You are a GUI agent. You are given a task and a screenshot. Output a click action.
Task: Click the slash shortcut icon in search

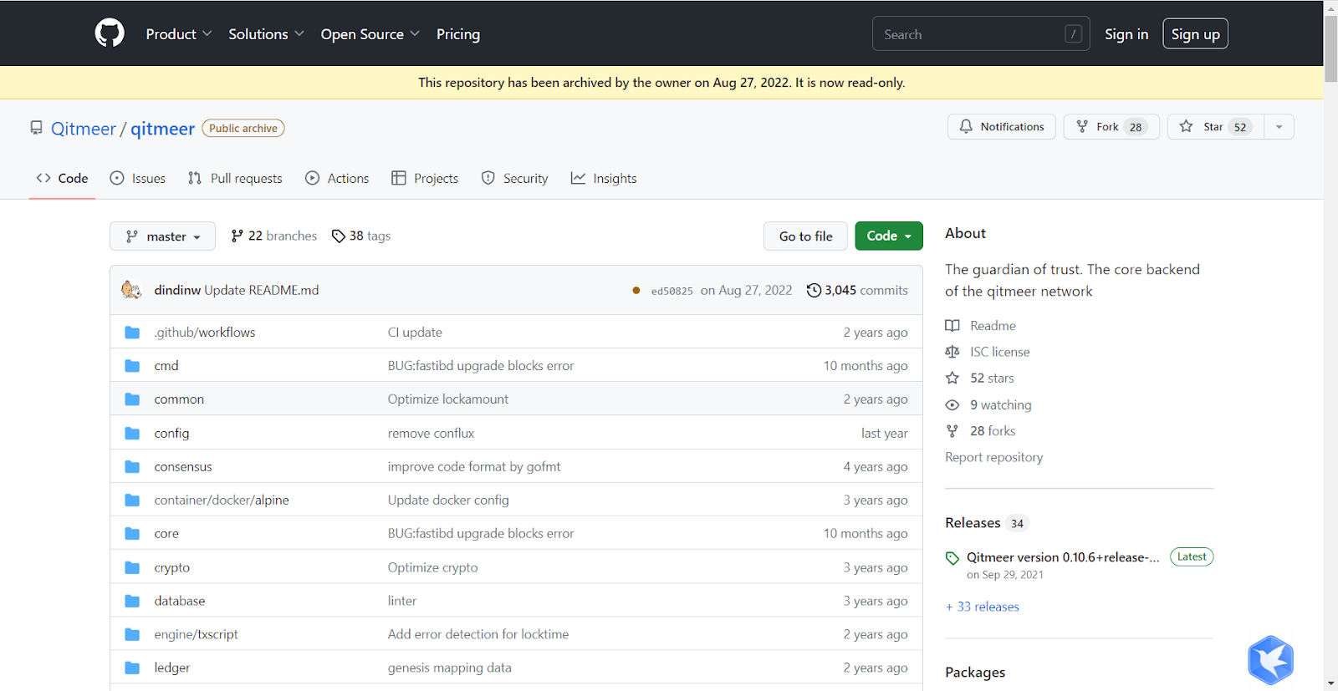point(1073,34)
